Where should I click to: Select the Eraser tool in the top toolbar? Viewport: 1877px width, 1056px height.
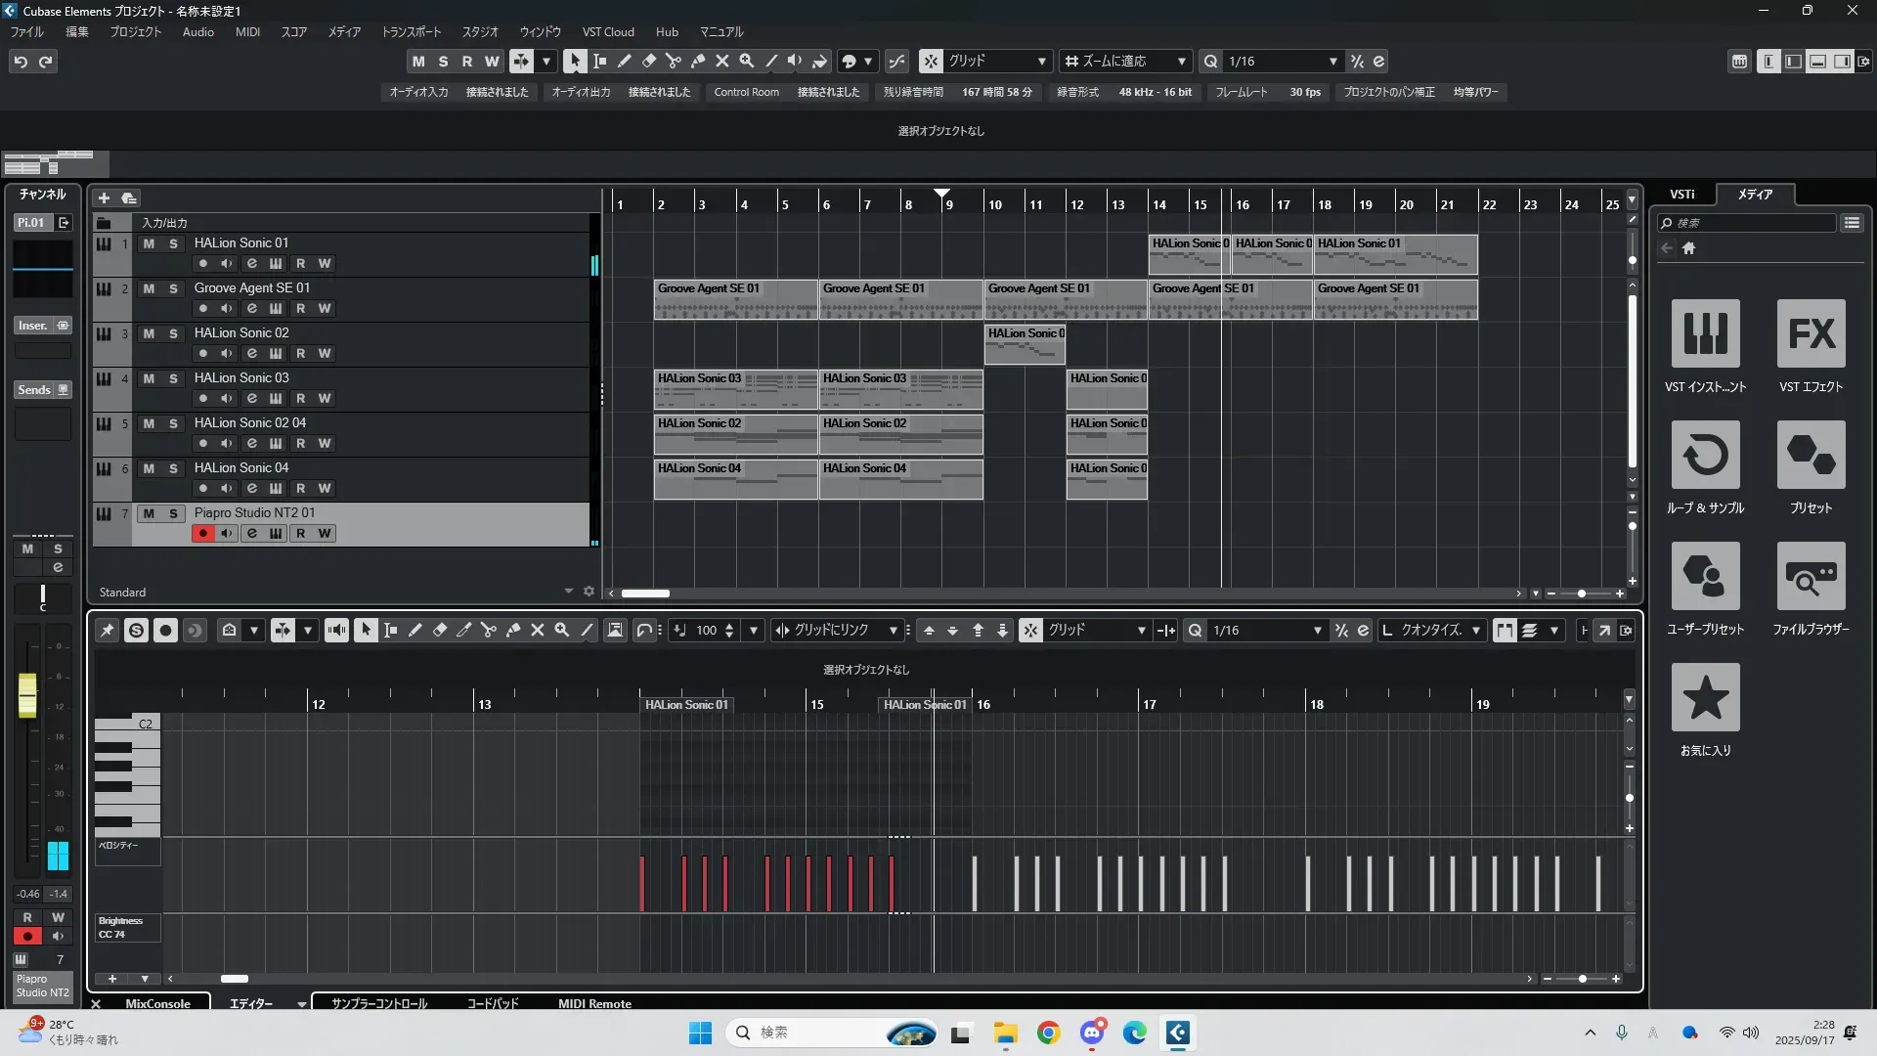pyautogui.click(x=649, y=61)
